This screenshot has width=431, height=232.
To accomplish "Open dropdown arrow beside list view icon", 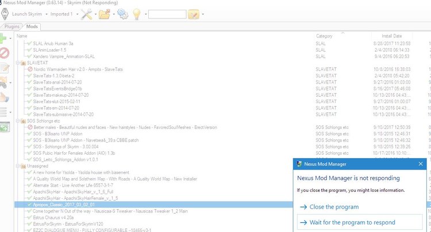I will 10,112.
